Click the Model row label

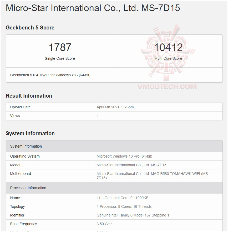[x=15, y=165]
